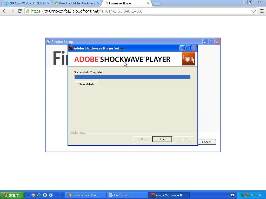Image resolution: width=266 pixels, height=199 pixels.
Task: Open the Chrome hamburger menu
Action: (262, 11)
